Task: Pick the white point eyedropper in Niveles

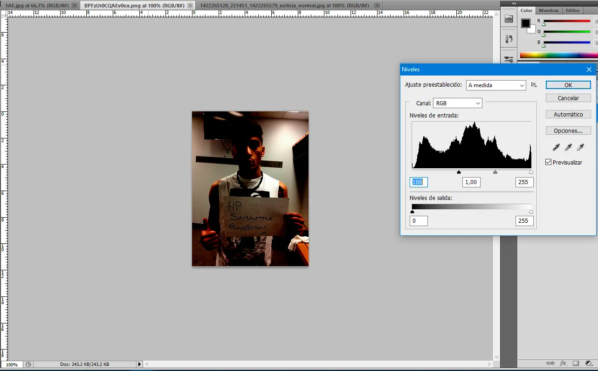Action: coord(580,147)
